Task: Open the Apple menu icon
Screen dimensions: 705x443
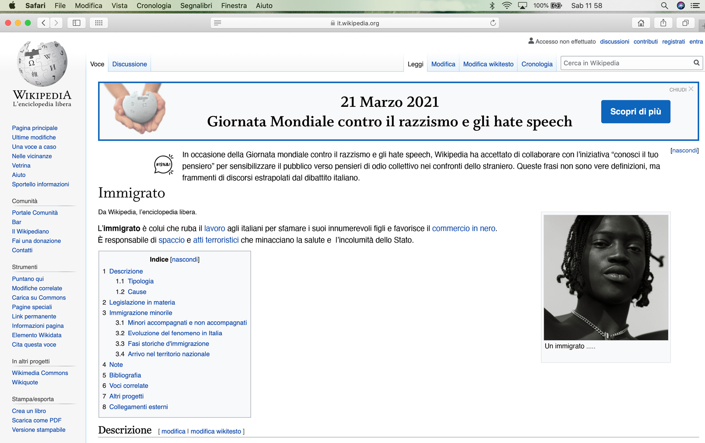Action: click(12, 5)
